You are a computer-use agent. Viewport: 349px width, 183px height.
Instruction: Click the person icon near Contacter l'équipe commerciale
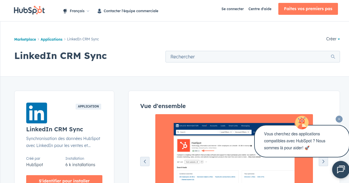[99, 10]
